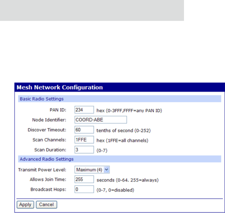The image size is (225, 213).
Task: Click the '(0-7, 0=disabled)' hint text
Action: tap(115, 190)
